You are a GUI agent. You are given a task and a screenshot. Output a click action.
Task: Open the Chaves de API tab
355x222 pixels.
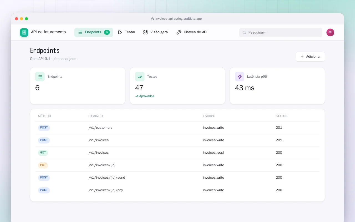[x=192, y=32]
